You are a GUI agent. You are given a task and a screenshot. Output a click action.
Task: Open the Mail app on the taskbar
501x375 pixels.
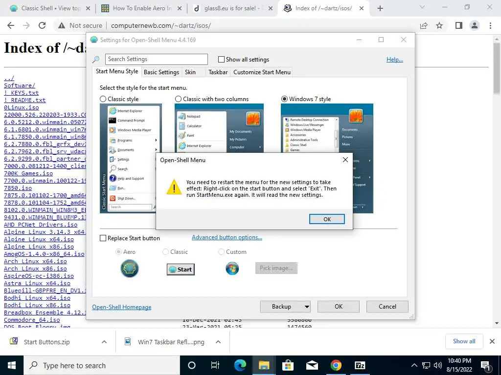312,365
